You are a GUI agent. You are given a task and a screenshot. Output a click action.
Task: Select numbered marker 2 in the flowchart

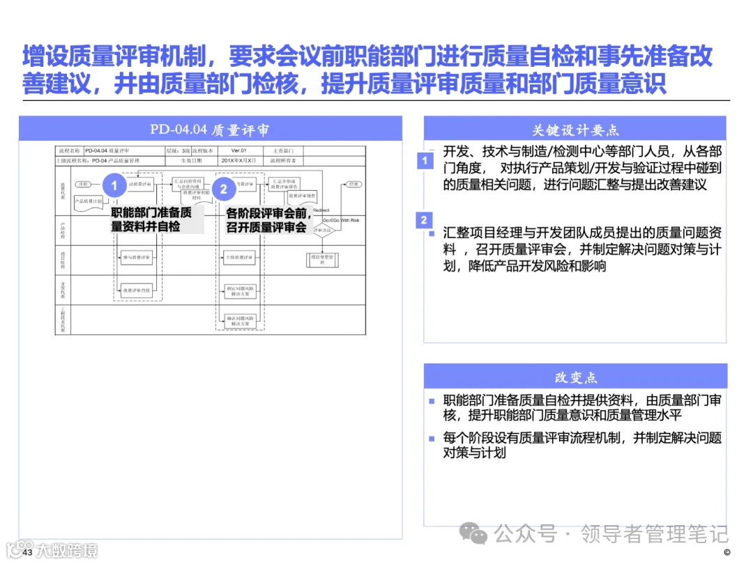224,189
